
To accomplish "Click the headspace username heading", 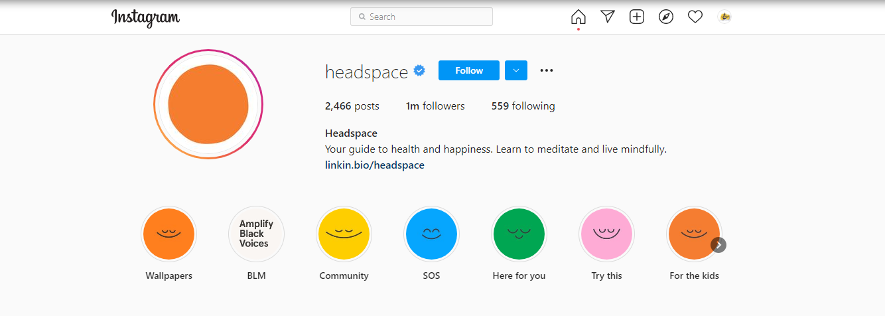I will (366, 72).
